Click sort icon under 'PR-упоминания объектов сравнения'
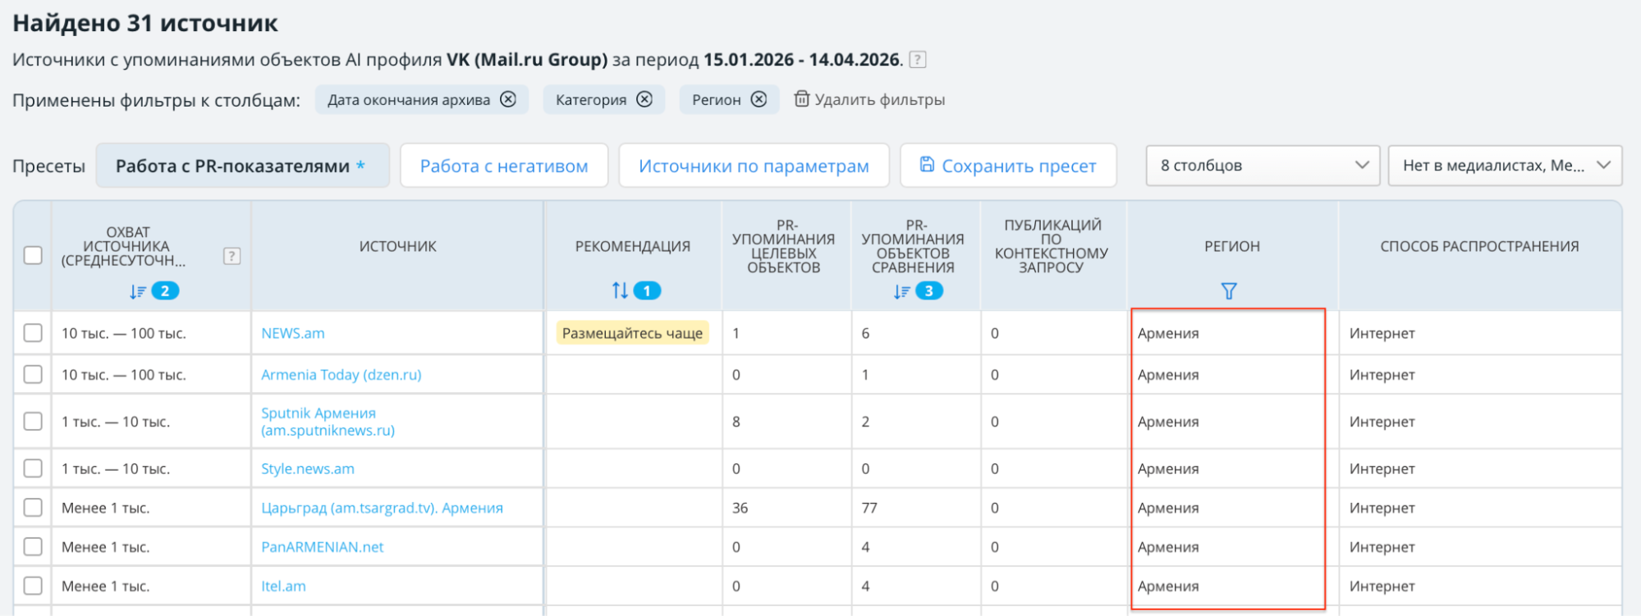The height and width of the screenshot is (616, 1641). (x=901, y=291)
